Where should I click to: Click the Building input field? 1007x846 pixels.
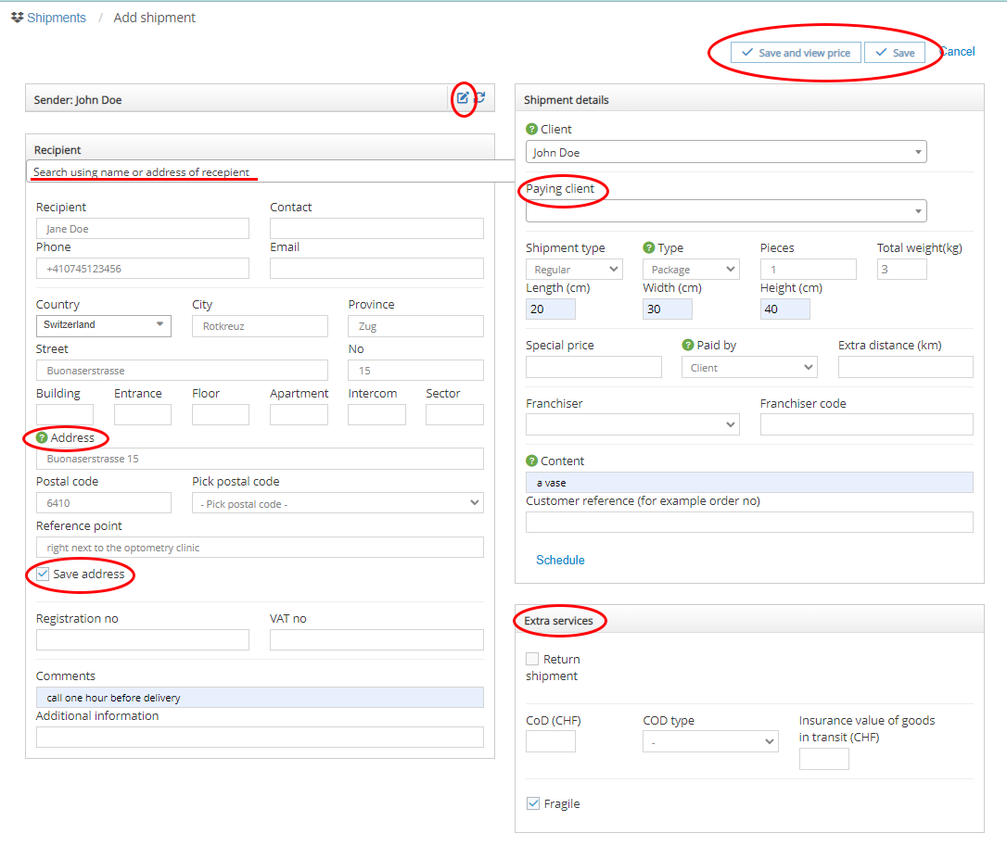65,414
